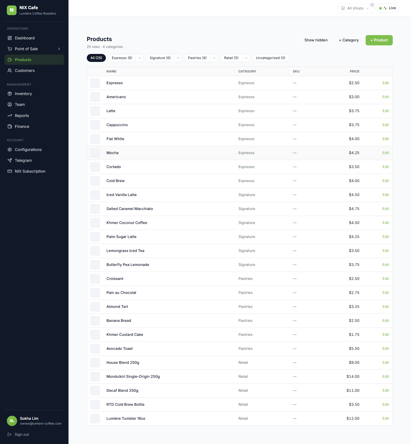Open the Espresso category options menu
Viewport: 411px width, 444px height.
pos(140,58)
